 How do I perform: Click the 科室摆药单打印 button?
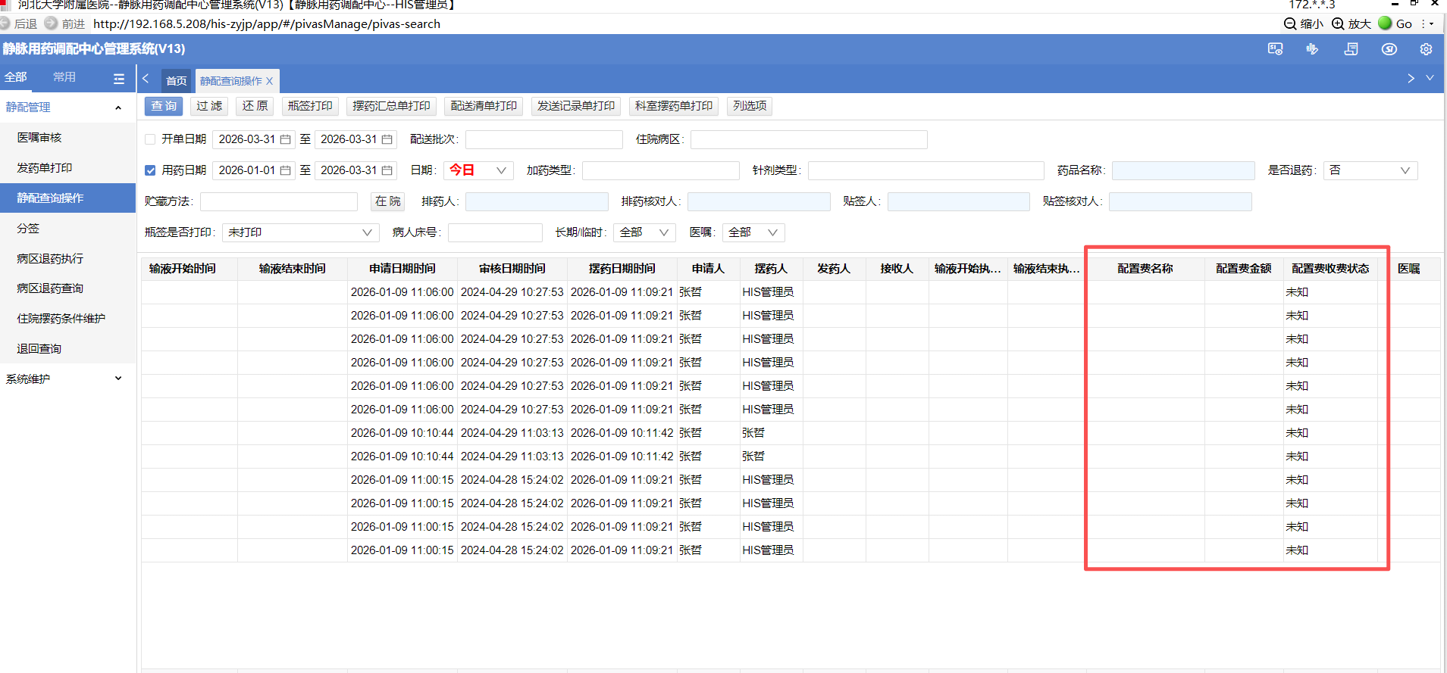(x=674, y=106)
